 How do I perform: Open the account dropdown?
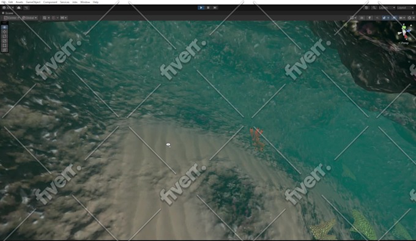point(8,8)
